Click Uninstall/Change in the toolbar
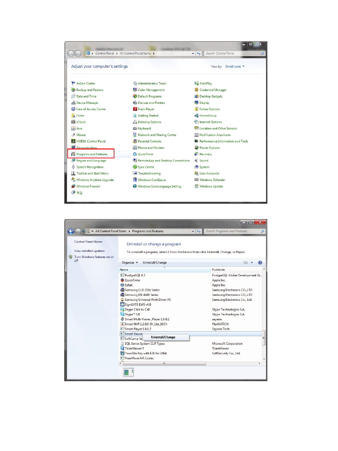Image resolution: width=338 pixels, height=451 pixels. 154,263
